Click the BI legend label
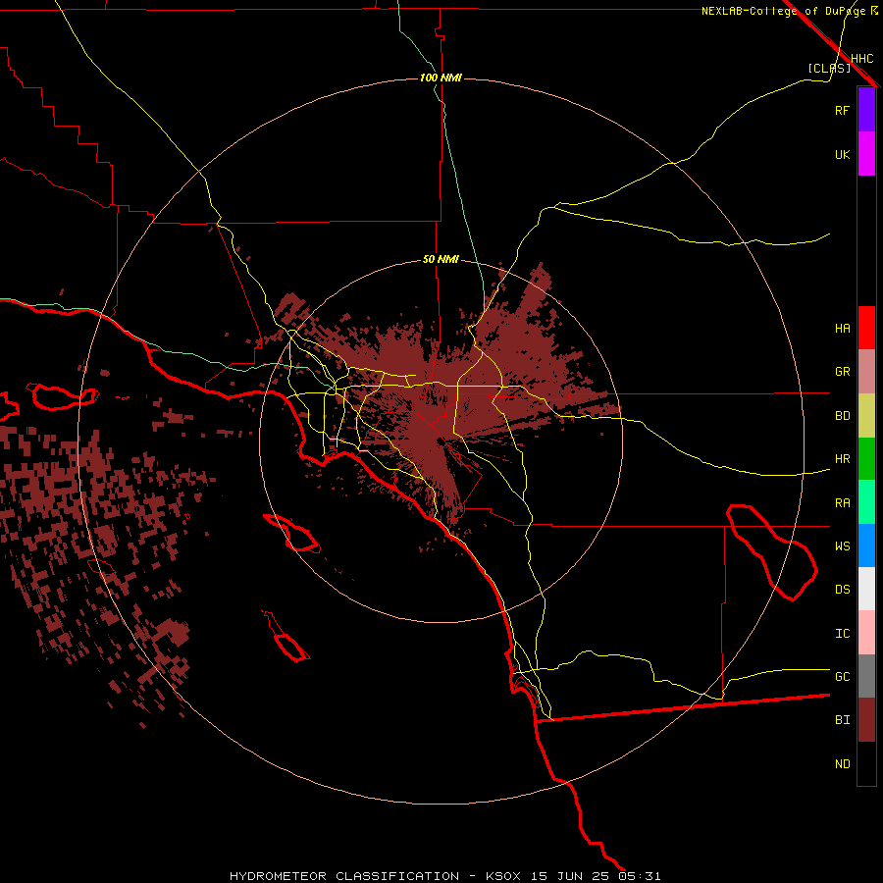The width and height of the screenshot is (883, 883). [842, 720]
